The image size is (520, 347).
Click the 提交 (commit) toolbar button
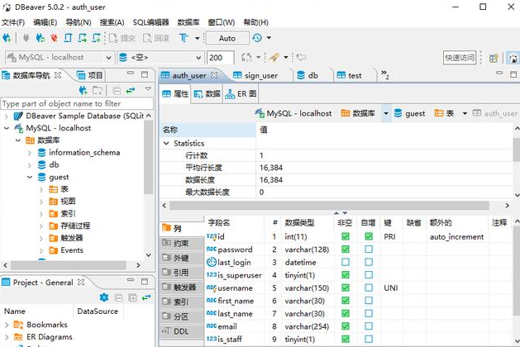(122, 38)
